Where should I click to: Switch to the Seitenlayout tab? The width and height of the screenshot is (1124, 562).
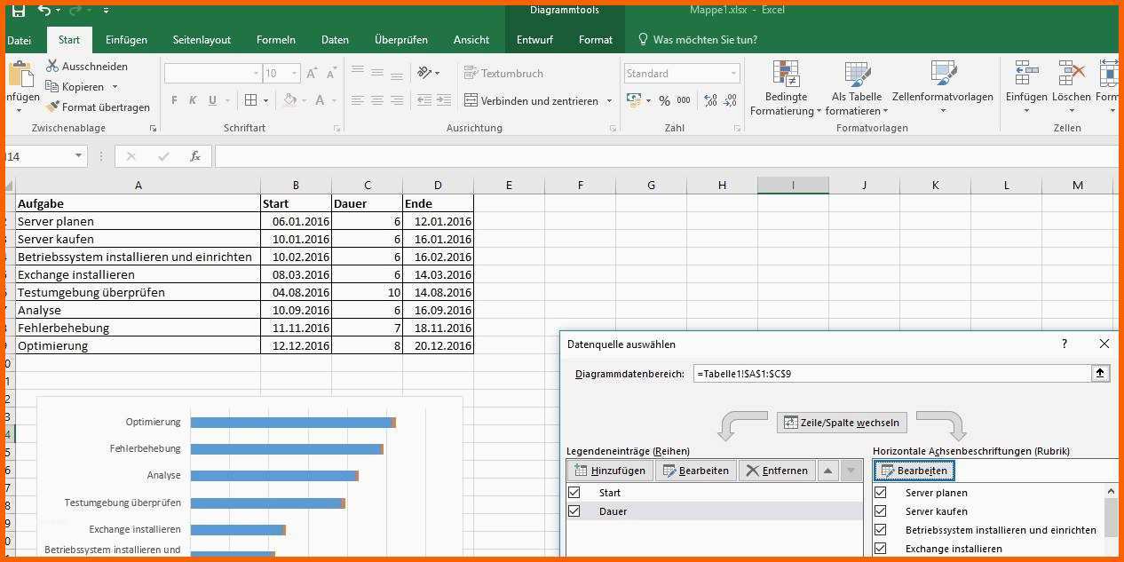click(202, 40)
